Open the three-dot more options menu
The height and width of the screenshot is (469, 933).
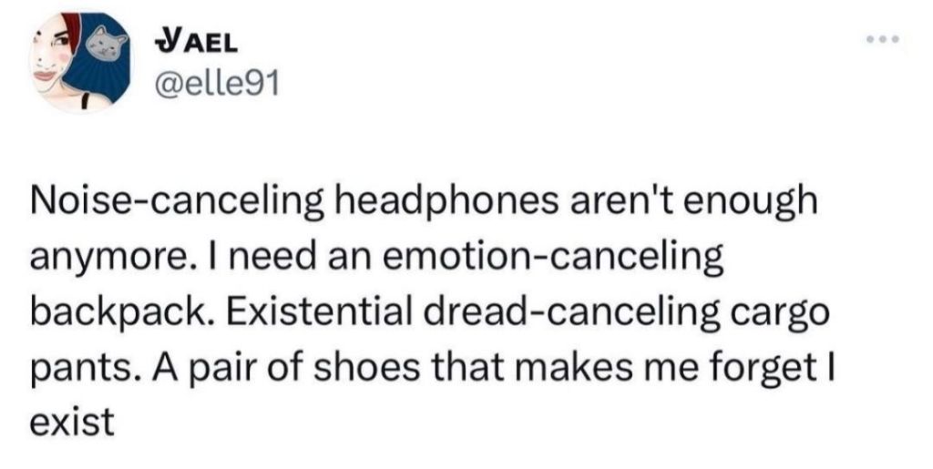click(x=879, y=43)
